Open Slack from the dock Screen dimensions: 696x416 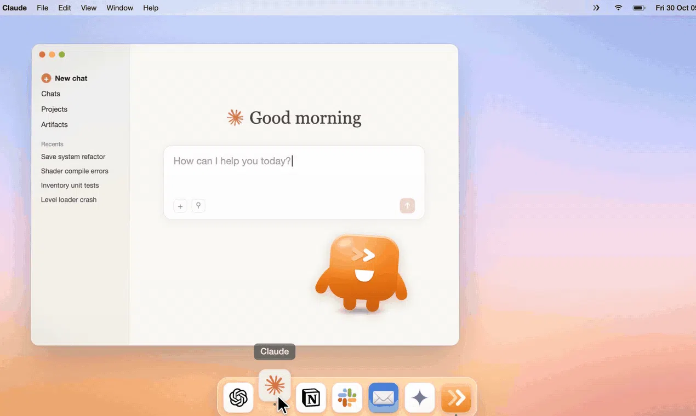tap(347, 397)
